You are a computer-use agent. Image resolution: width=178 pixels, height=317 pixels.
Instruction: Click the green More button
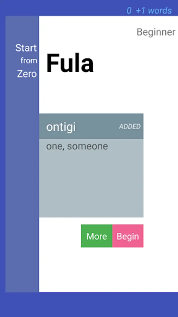pyautogui.click(x=97, y=236)
